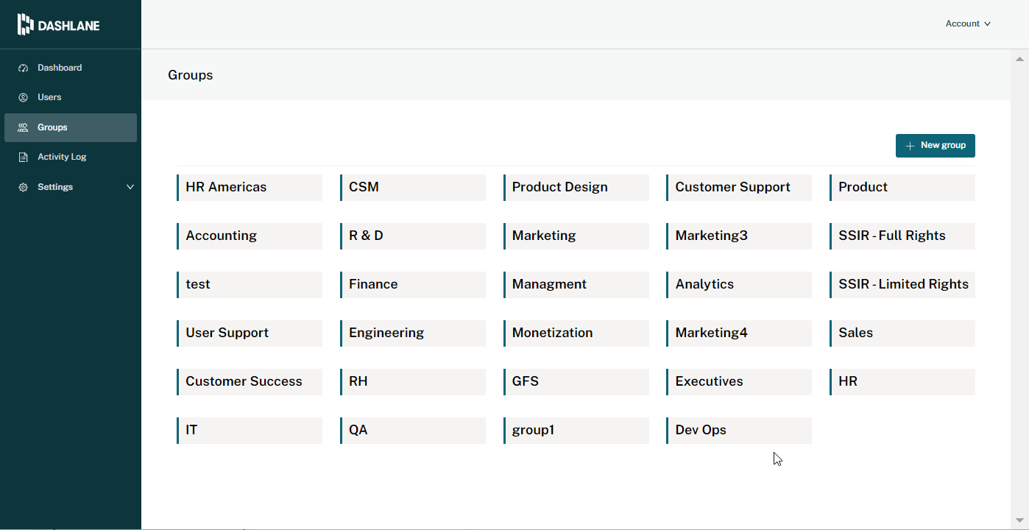
Task: Choose the RH group
Action: tap(413, 382)
